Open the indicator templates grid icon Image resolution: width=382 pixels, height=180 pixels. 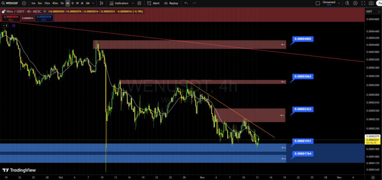click(139, 3)
